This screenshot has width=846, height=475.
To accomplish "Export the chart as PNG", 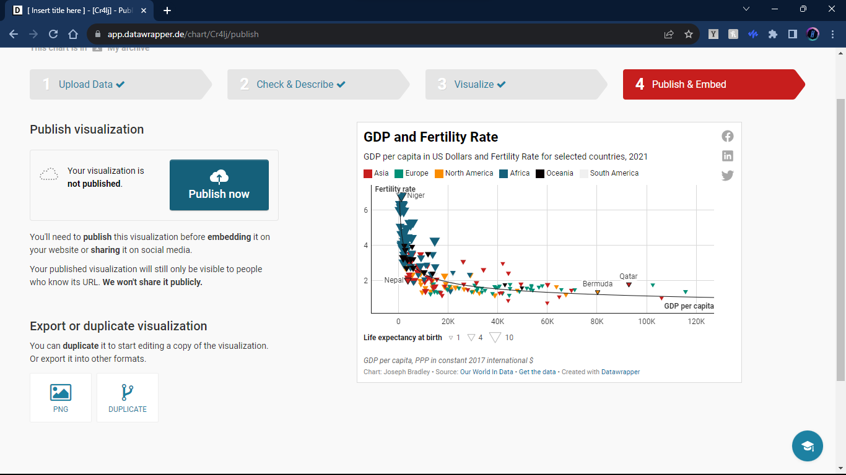I will pyautogui.click(x=61, y=398).
